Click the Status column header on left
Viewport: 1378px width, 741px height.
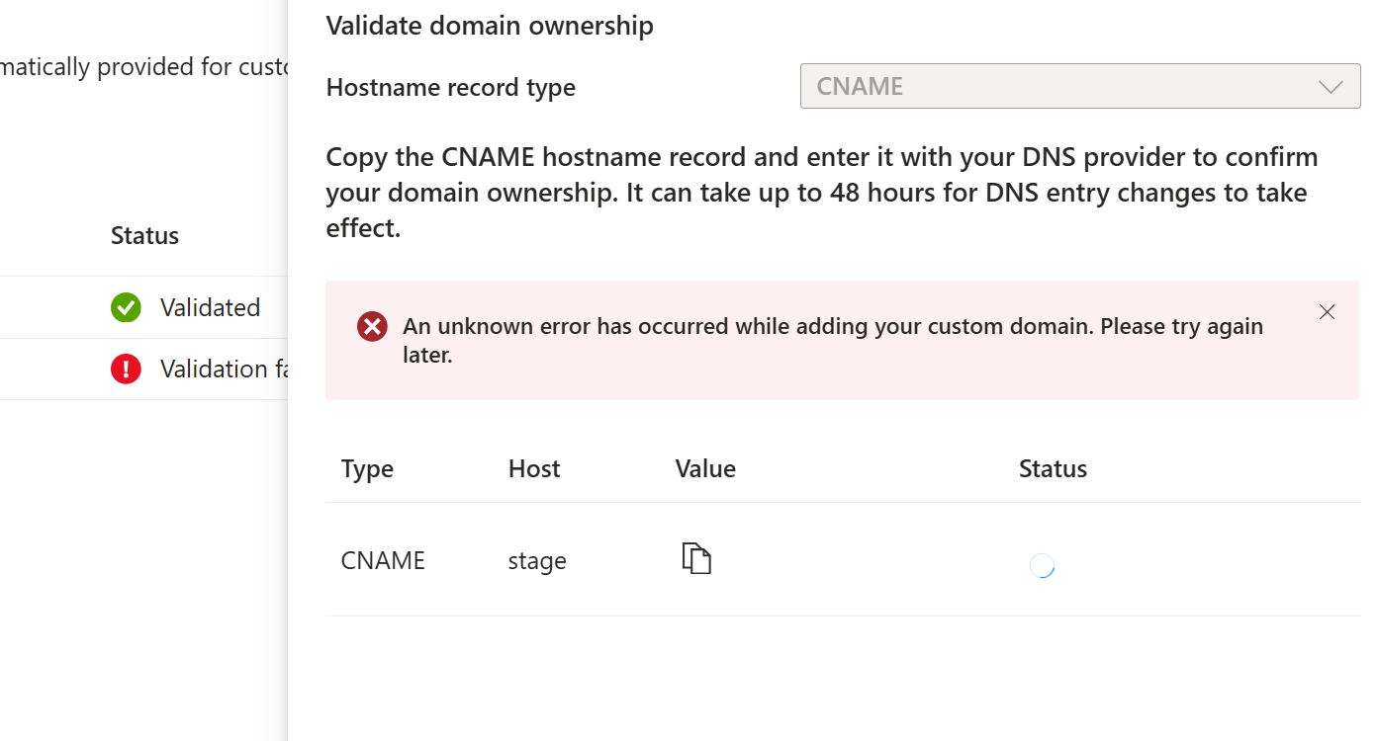tap(144, 235)
